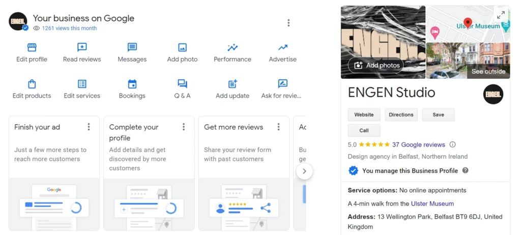This screenshot has height=235, width=521.
Task: Select the Add photo icon
Action: (182, 47)
